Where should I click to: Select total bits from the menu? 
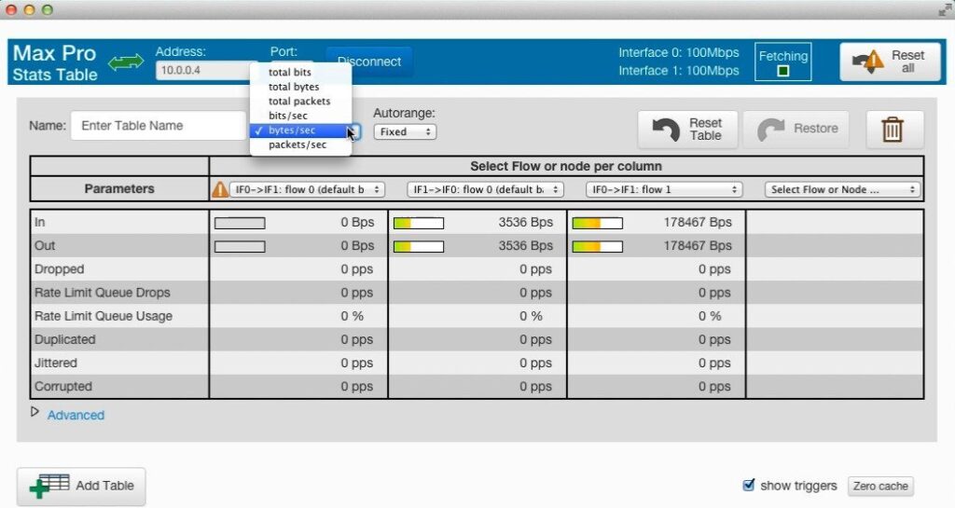[x=290, y=72]
